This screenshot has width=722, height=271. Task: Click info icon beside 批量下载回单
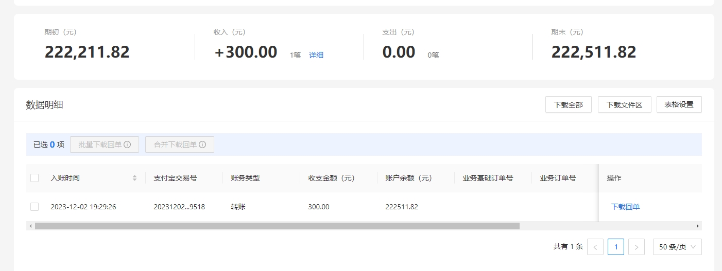point(127,144)
